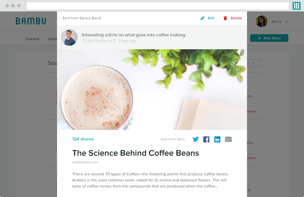
Task: Open the coffee cup story image
Action: click(x=152, y=89)
